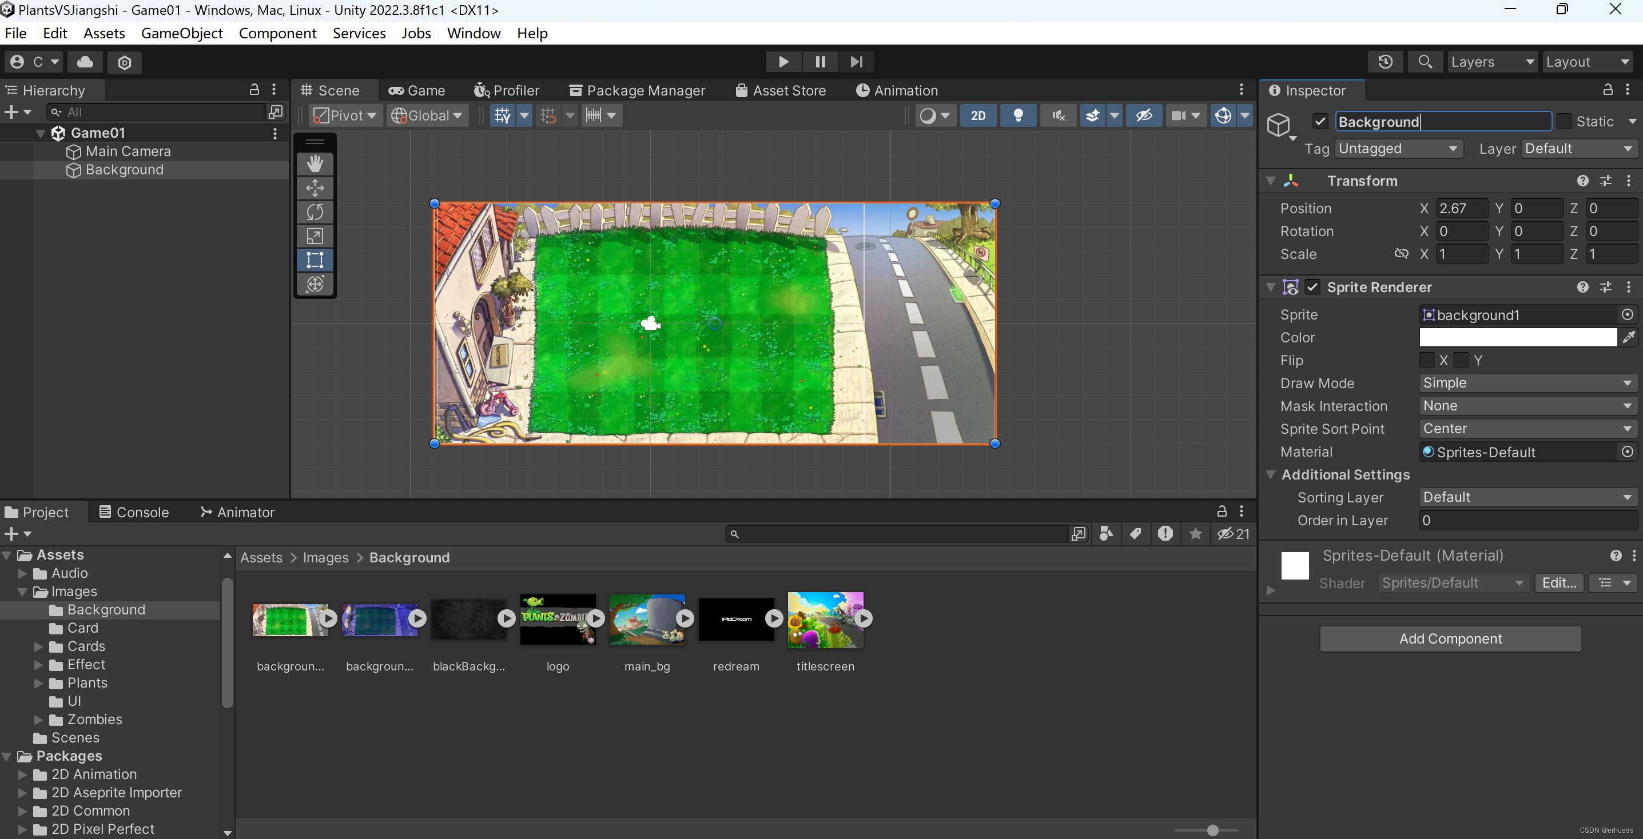
Task: Toggle 2D scene view mode
Action: [x=977, y=115]
